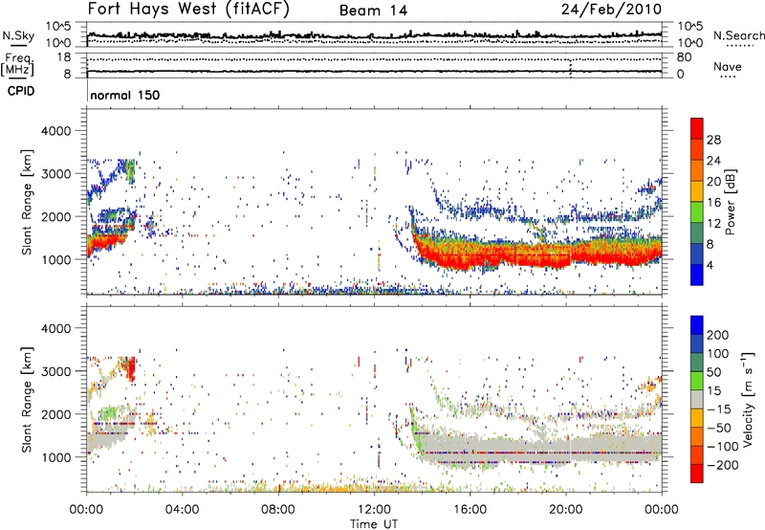
Task: Select the 'Beam 14' label
Action: 373,11
